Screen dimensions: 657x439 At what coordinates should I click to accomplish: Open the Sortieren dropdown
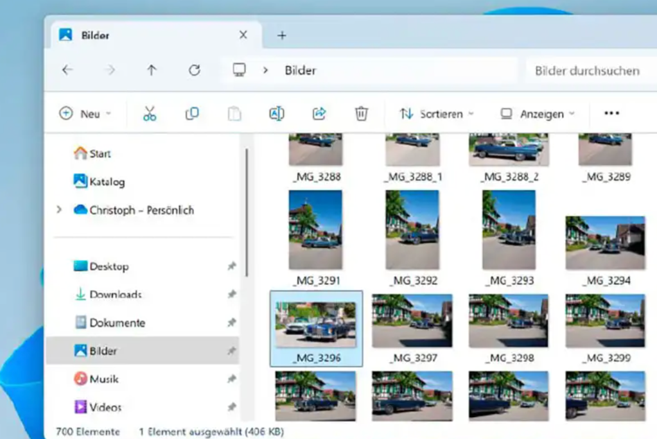[434, 114]
